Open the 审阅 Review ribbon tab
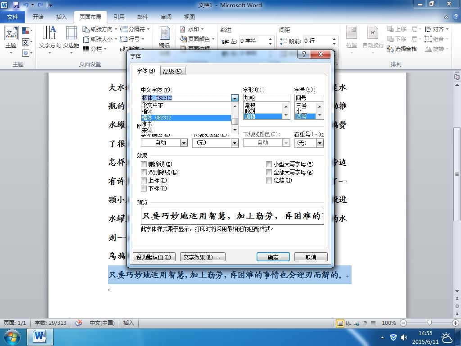This screenshot has width=461, height=346. [166, 17]
